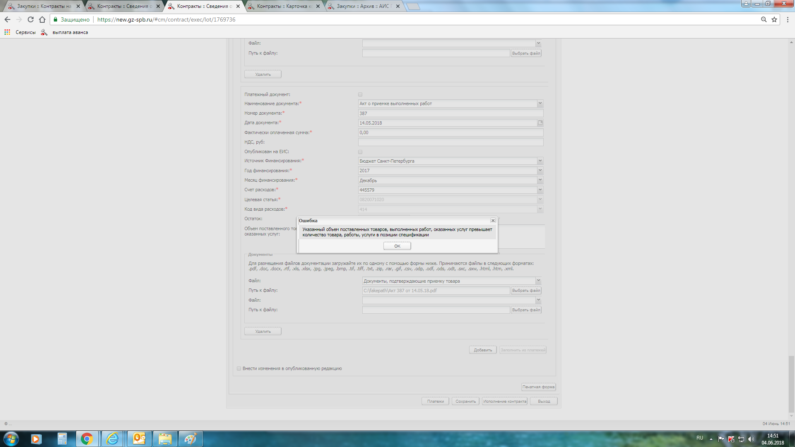Open the empty Файл dropdown below Акт 387

tap(538, 300)
